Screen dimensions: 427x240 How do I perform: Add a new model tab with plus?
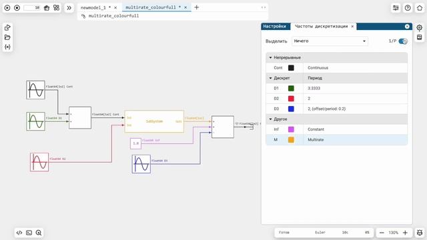coord(197,7)
